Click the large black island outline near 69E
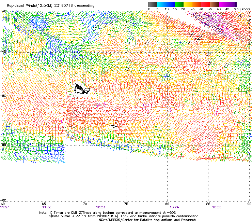 (81, 89)
